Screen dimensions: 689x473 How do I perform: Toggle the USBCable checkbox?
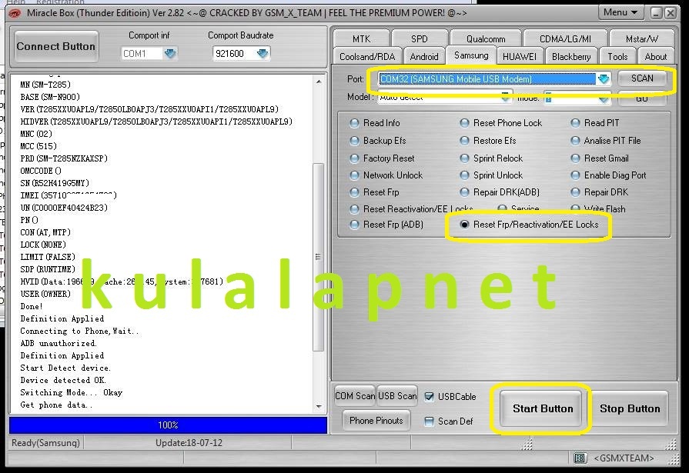pyautogui.click(x=430, y=397)
